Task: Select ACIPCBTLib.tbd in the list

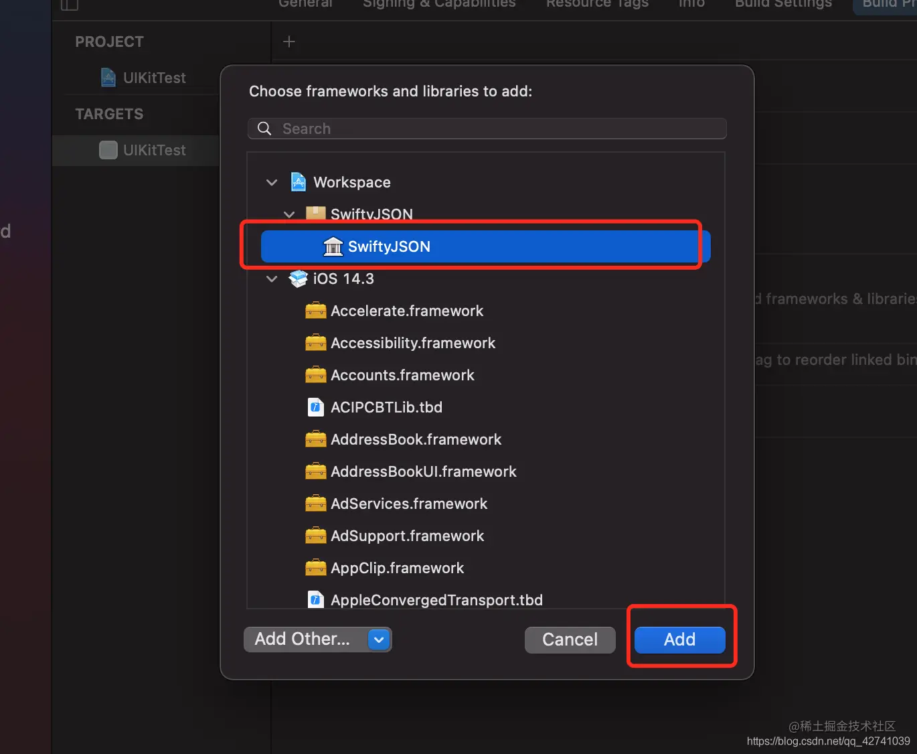Action: pos(386,407)
